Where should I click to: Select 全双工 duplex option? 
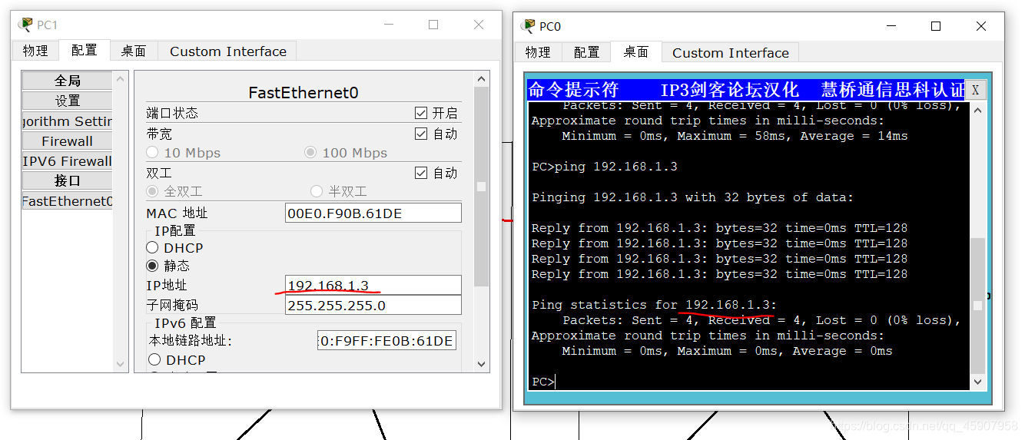click(152, 191)
